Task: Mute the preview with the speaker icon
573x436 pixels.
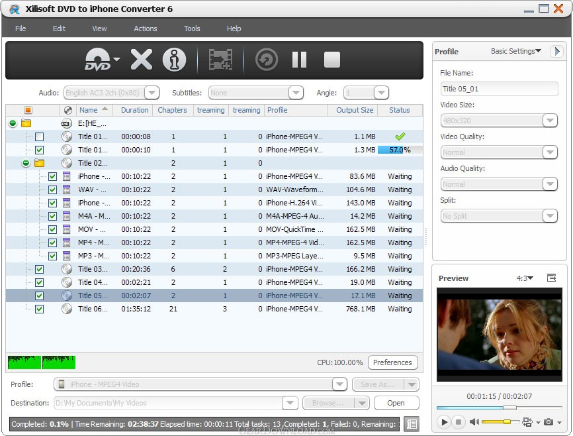Action: (x=474, y=422)
